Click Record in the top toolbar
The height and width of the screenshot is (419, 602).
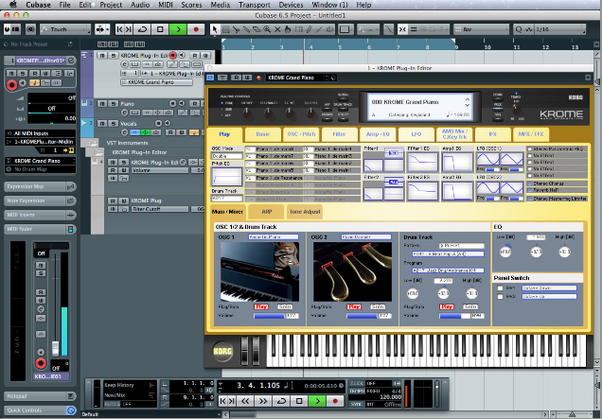tap(196, 29)
